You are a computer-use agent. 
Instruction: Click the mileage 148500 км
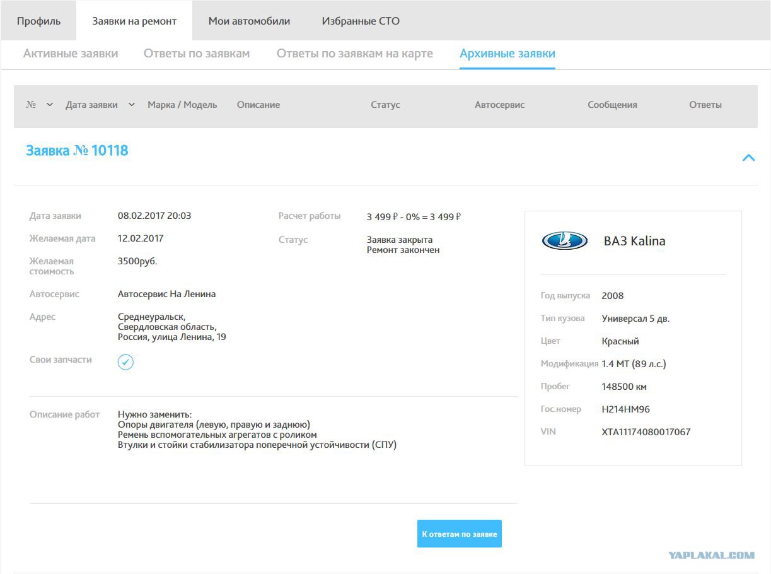coord(624,387)
